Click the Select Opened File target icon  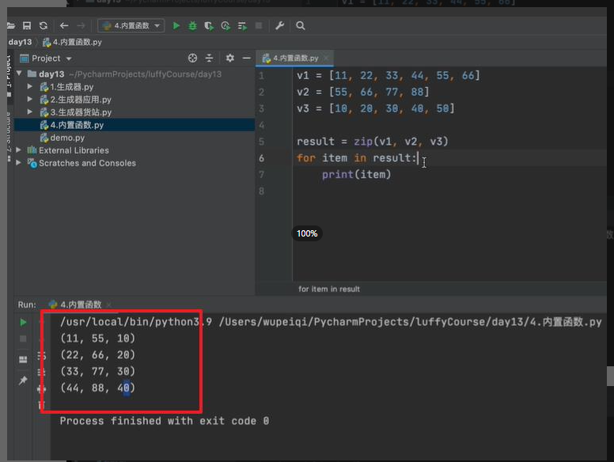(x=192, y=59)
